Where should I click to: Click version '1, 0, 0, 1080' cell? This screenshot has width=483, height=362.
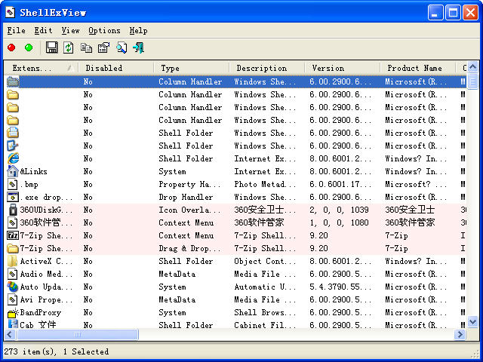(339, 222)
